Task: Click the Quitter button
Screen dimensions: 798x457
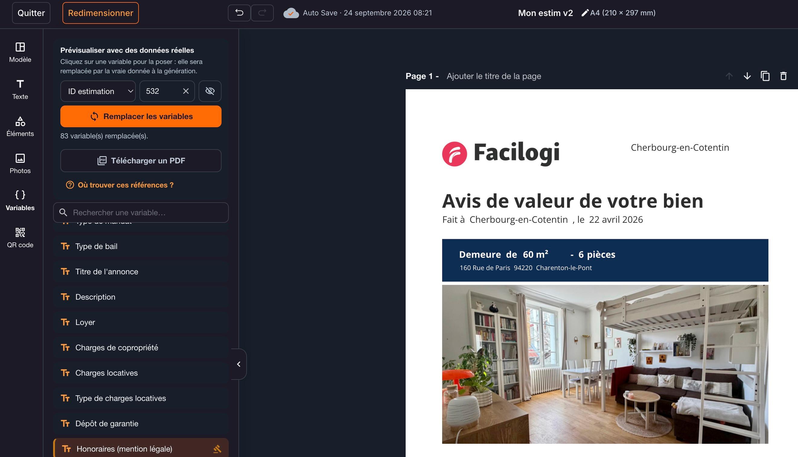Action: click(31, 13)
